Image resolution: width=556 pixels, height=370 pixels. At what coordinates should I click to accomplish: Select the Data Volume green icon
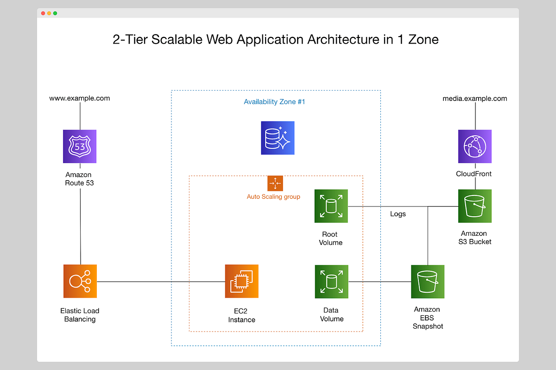click(331, 282)
